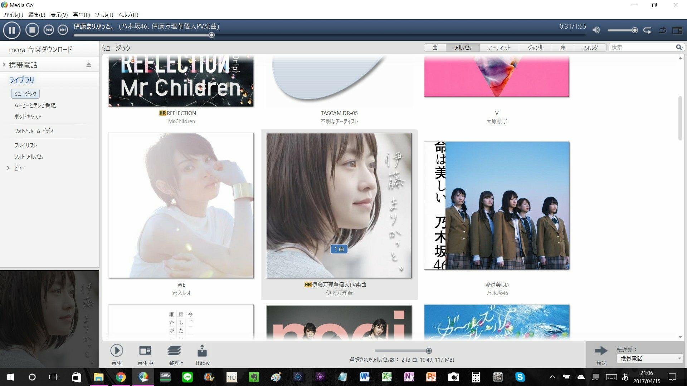Expand the ビュー tree node
Image resolution: width=687 pixels, height=386 pixels.
[8, 168]
